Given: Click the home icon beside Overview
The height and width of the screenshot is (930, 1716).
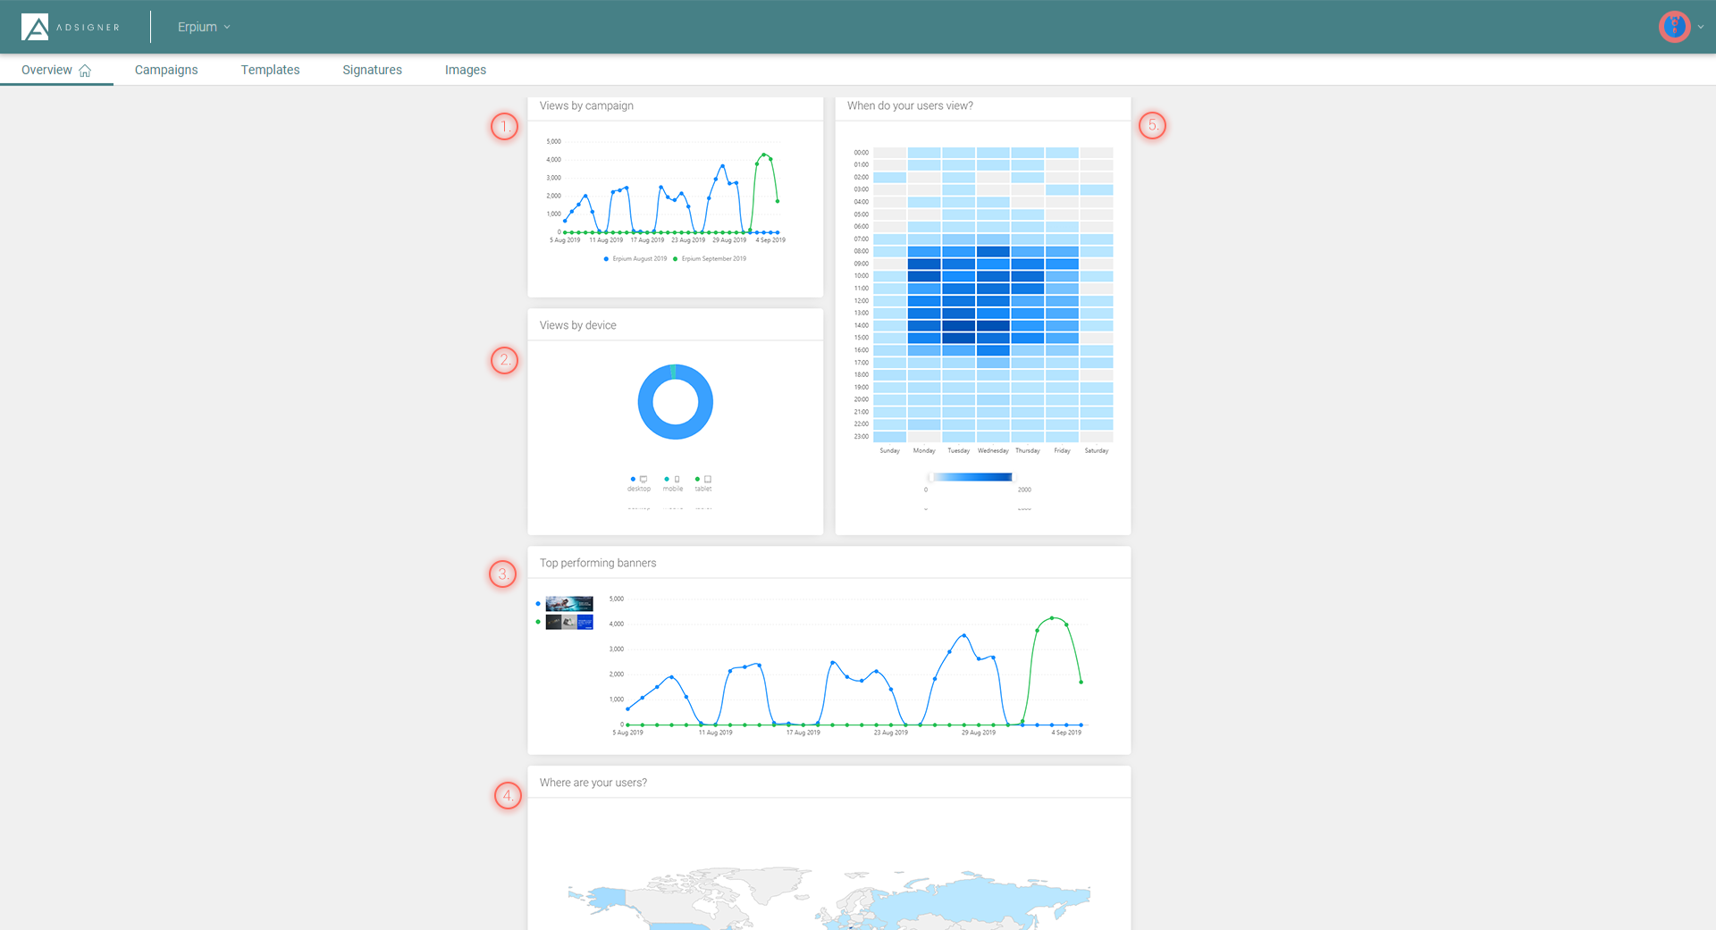Looking at the screenshot, I should pyautogui.click(x=85, y=71).
